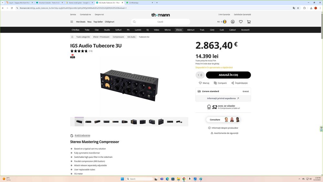
Task: Select the Accesorii category
Action: [245, 30]
